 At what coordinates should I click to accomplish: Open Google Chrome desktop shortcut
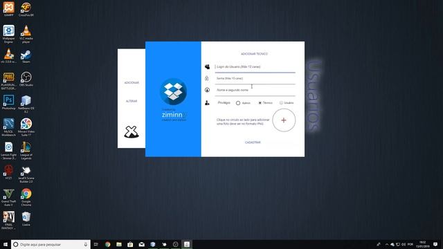[26, 197]
